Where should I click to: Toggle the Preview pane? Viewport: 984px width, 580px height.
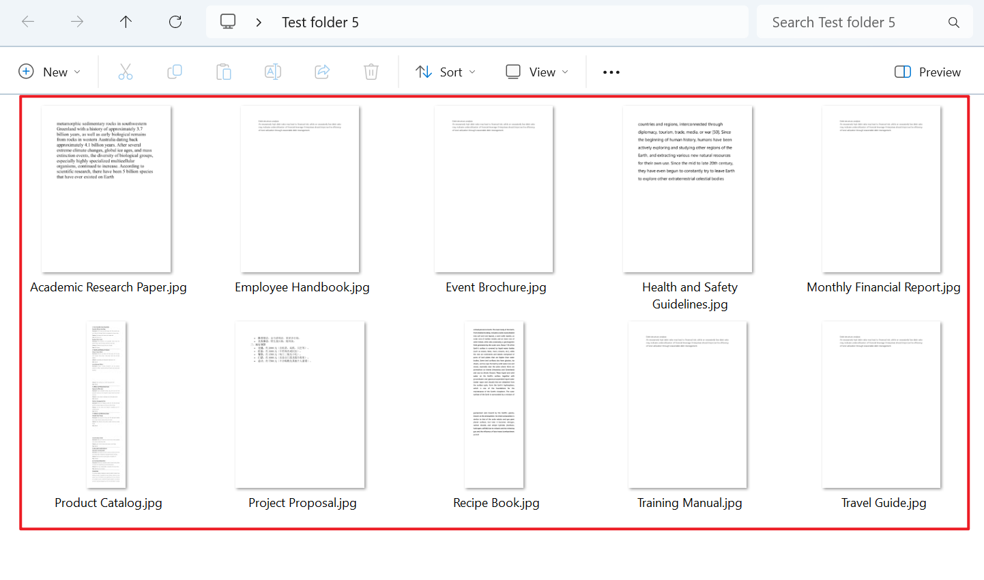927,72
